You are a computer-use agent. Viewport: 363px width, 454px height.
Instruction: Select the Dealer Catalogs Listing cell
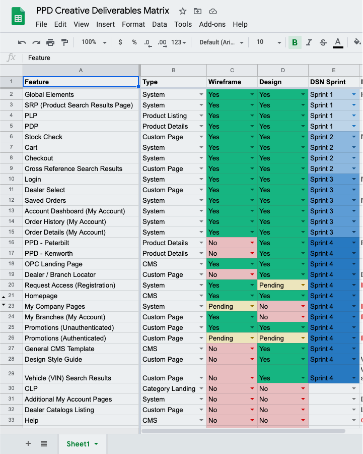click(x=81, y=410)
